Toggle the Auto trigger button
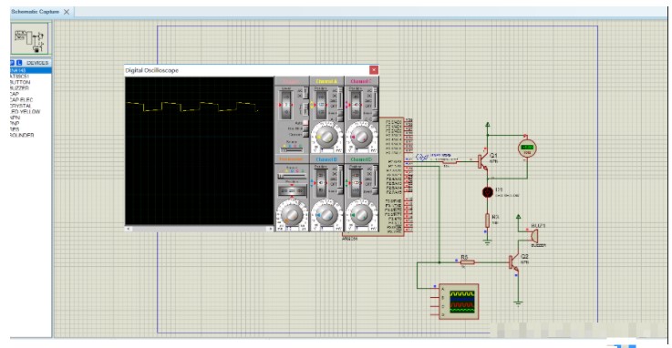The width and height of the screenshot is (672, 348). coord(305,123)
